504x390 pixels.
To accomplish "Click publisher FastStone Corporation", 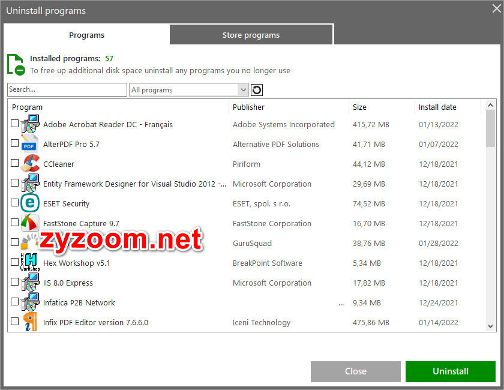I will [272, 223].
